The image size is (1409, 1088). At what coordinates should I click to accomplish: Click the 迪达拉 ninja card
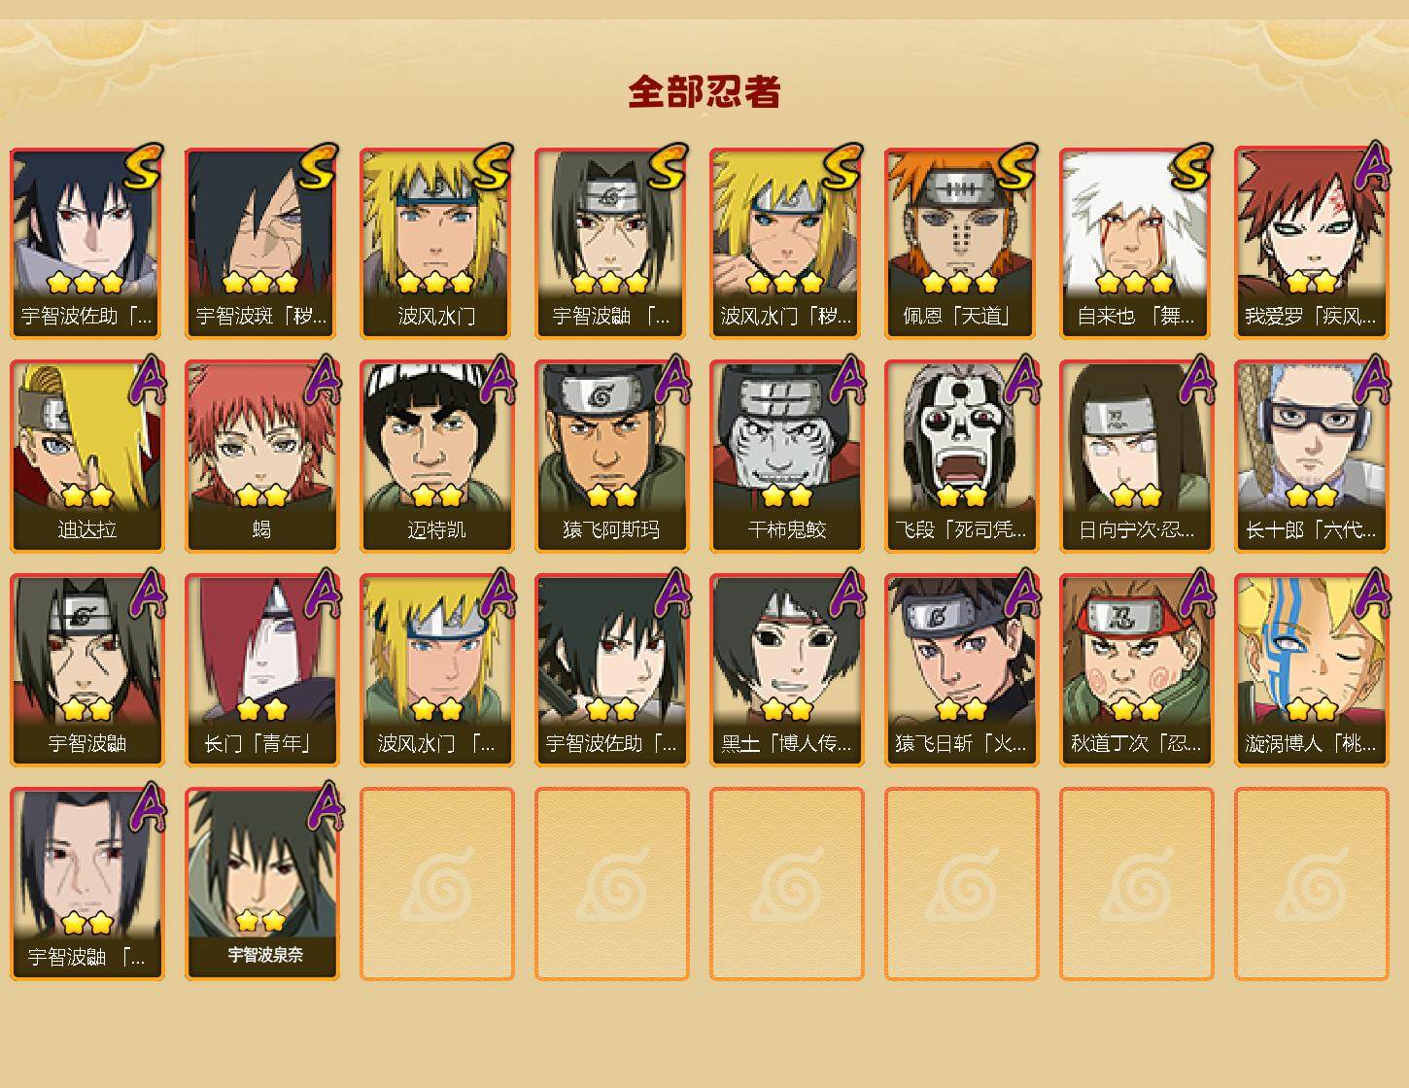tap(87, 457)
